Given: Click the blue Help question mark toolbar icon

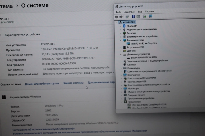Looking at the screenshot, I should 133,17.
